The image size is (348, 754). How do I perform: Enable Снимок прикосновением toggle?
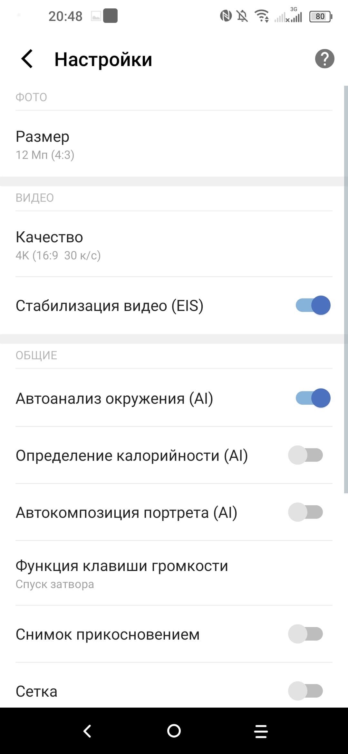pyautogui.click(x=305, y=634)
